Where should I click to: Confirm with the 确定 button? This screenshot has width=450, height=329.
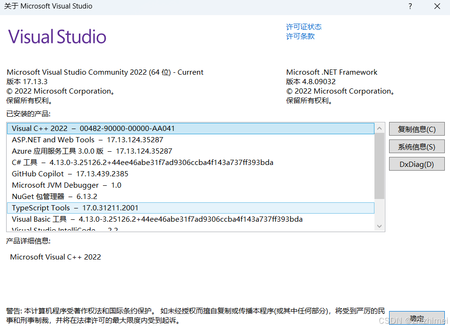(x=416, y=318)
